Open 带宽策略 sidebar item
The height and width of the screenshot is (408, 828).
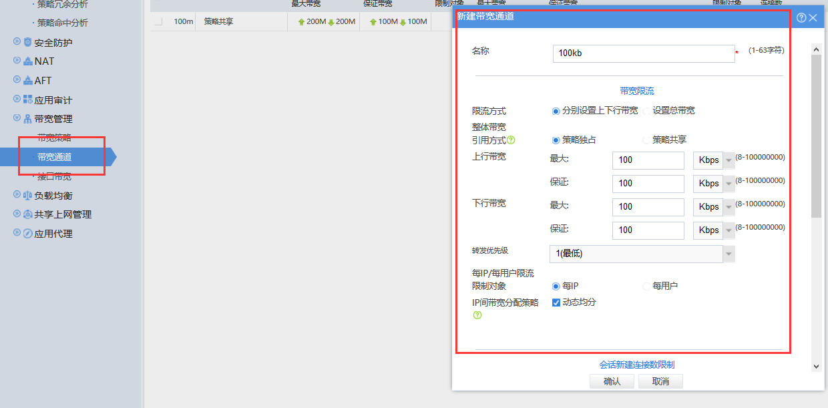[54, 138]
